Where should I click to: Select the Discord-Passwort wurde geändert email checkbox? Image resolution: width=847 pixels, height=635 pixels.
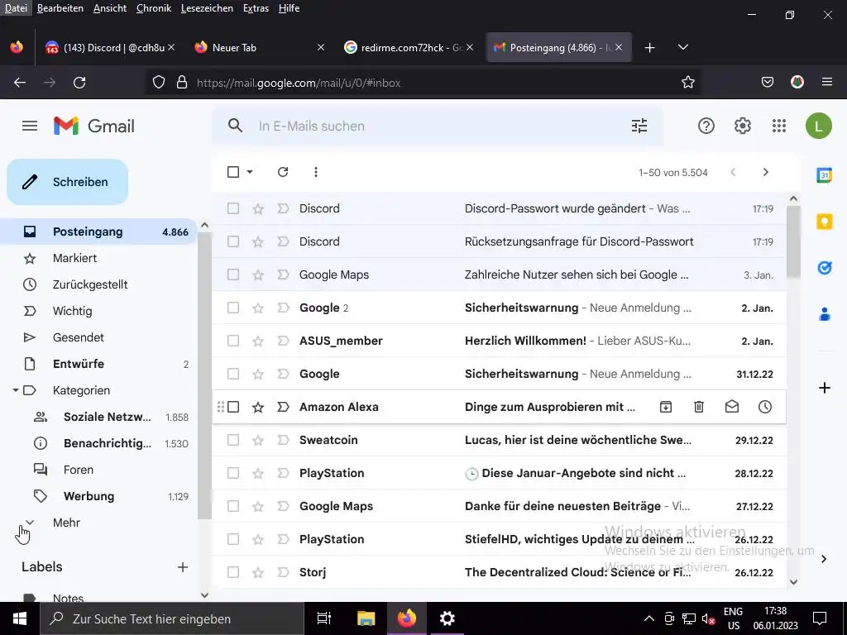[x=233, y=208]
